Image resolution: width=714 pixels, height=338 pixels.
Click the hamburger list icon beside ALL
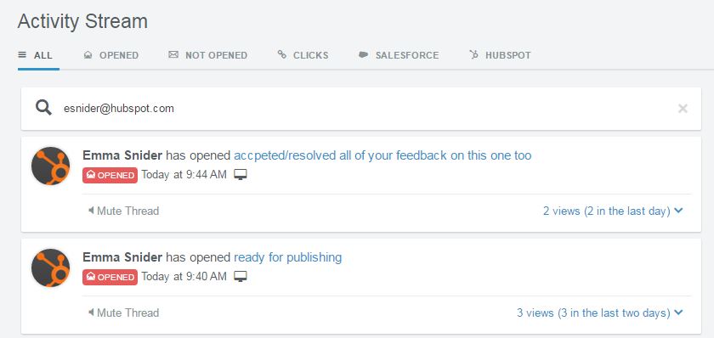(22, 55)
